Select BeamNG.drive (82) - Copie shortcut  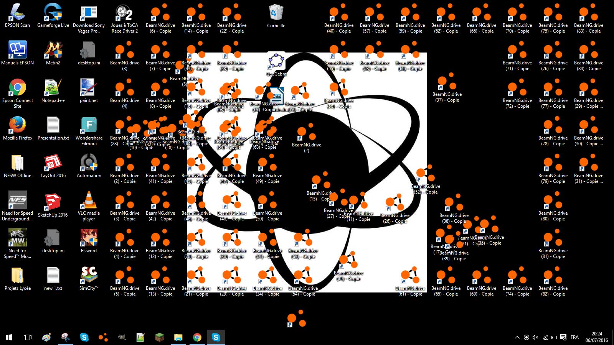553,282
